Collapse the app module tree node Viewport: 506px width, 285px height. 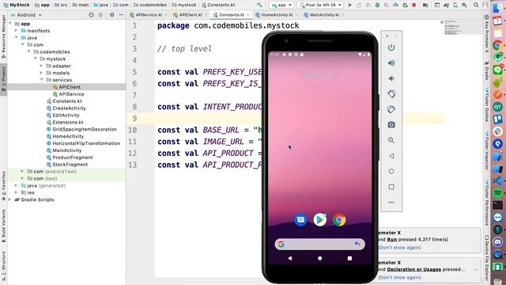pos(10,24)
